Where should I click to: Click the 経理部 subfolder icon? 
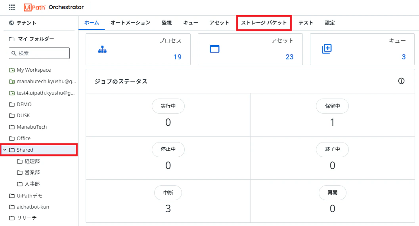(19, 161)
